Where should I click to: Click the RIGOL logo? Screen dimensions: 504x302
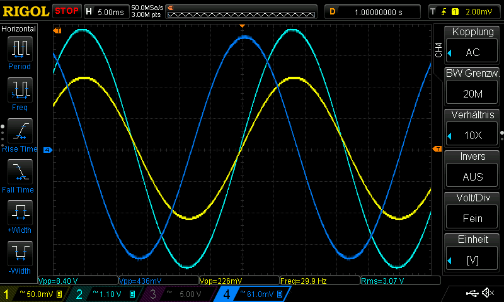click(x=26, y=11)
